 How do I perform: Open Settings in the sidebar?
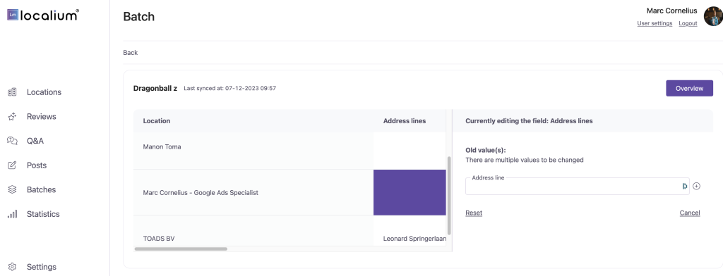point(42,267)
